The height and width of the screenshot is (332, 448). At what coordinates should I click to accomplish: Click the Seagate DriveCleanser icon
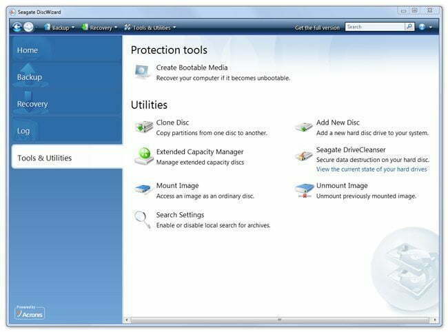click(304, 156)
